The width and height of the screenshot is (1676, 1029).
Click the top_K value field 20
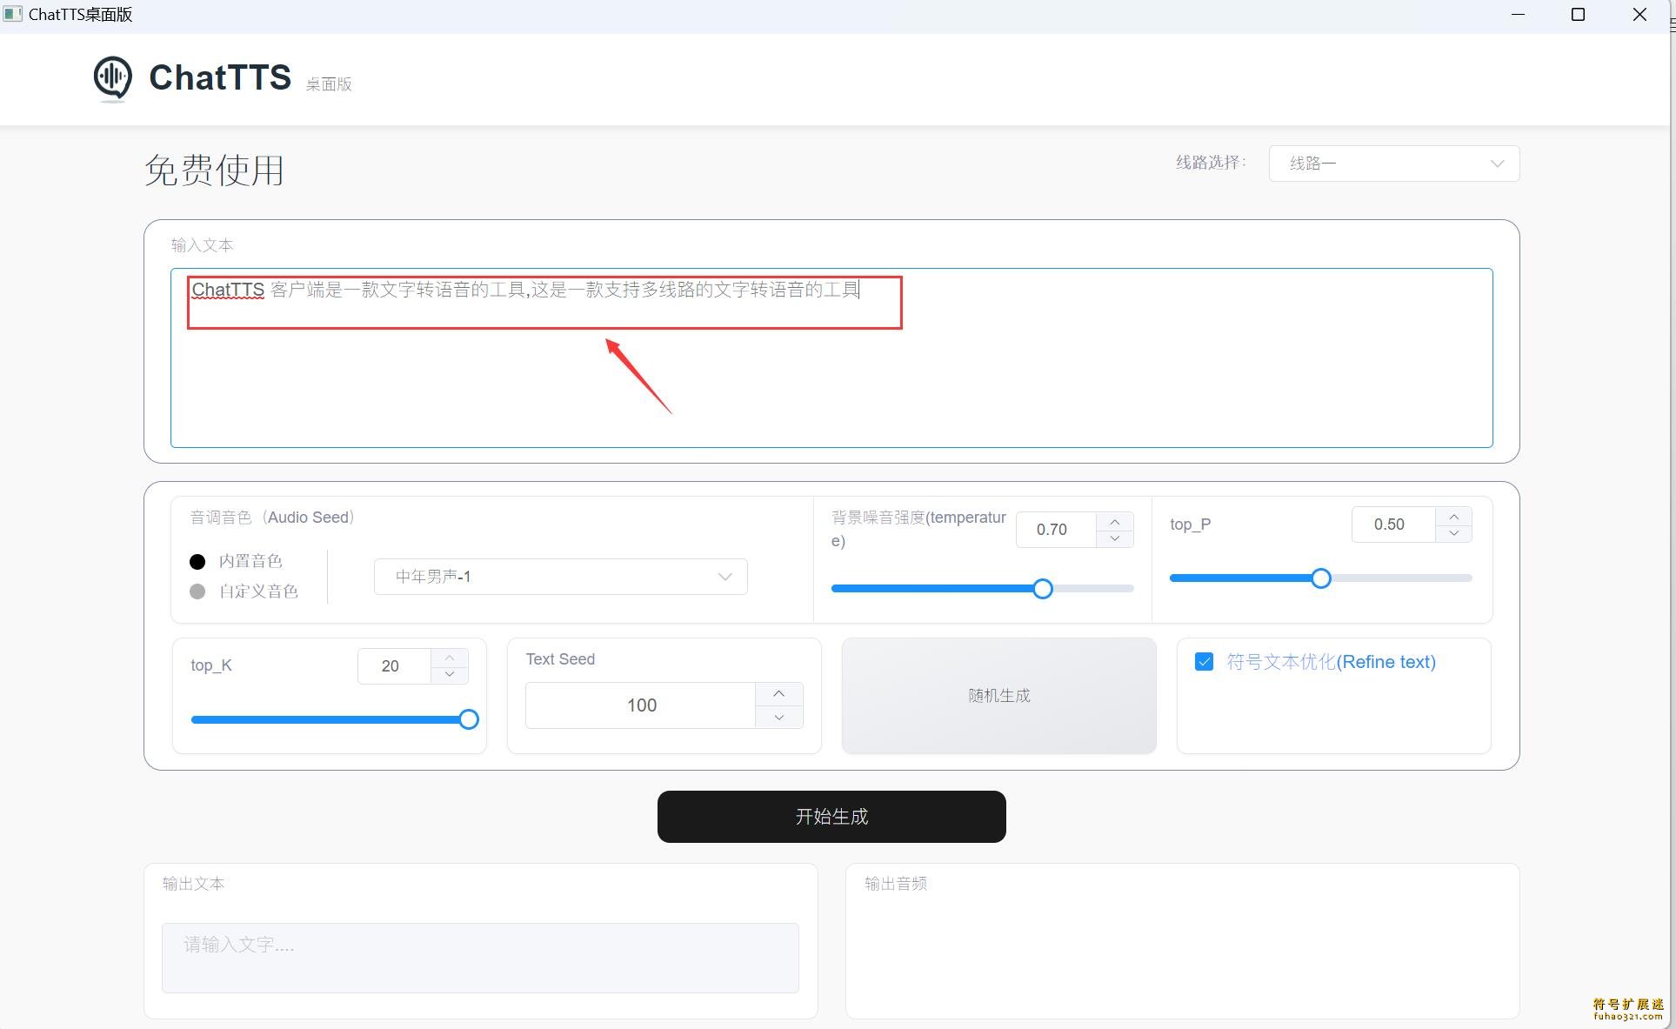pyautogui.click(x=394, y=666)
